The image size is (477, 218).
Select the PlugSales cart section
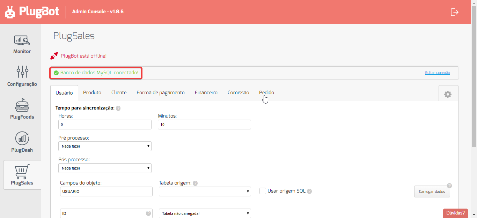[22, 175]
